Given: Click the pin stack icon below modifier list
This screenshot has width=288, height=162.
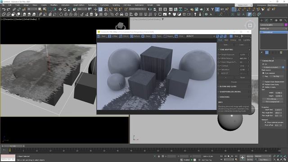Looking at the screenshot, I should click(x=262, y=53).
